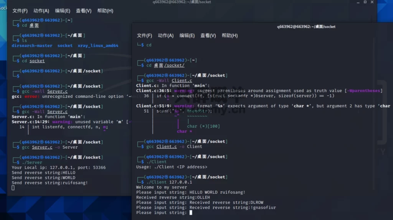Viewport: 393px width, 220px height.
Task: Click 'int listenfd, connectfd, n, m;' line
Action: point(70,127)
